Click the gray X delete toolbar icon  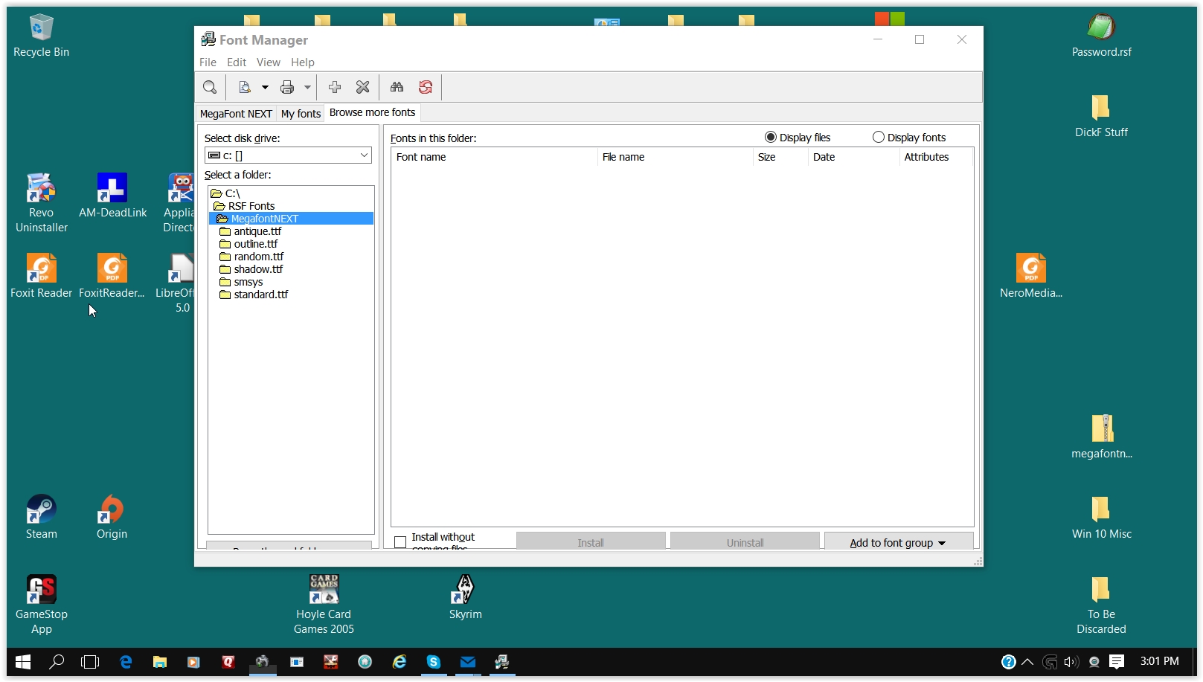coord(363,88)
